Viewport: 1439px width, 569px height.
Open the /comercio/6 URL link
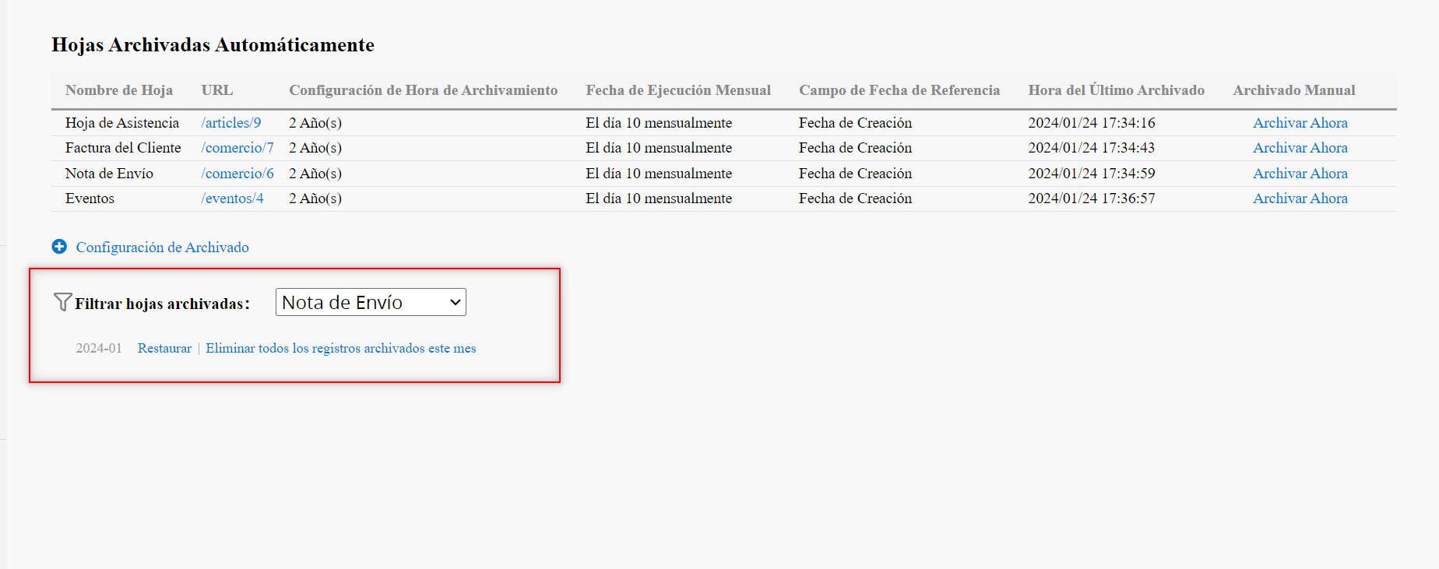pos(237,174)
